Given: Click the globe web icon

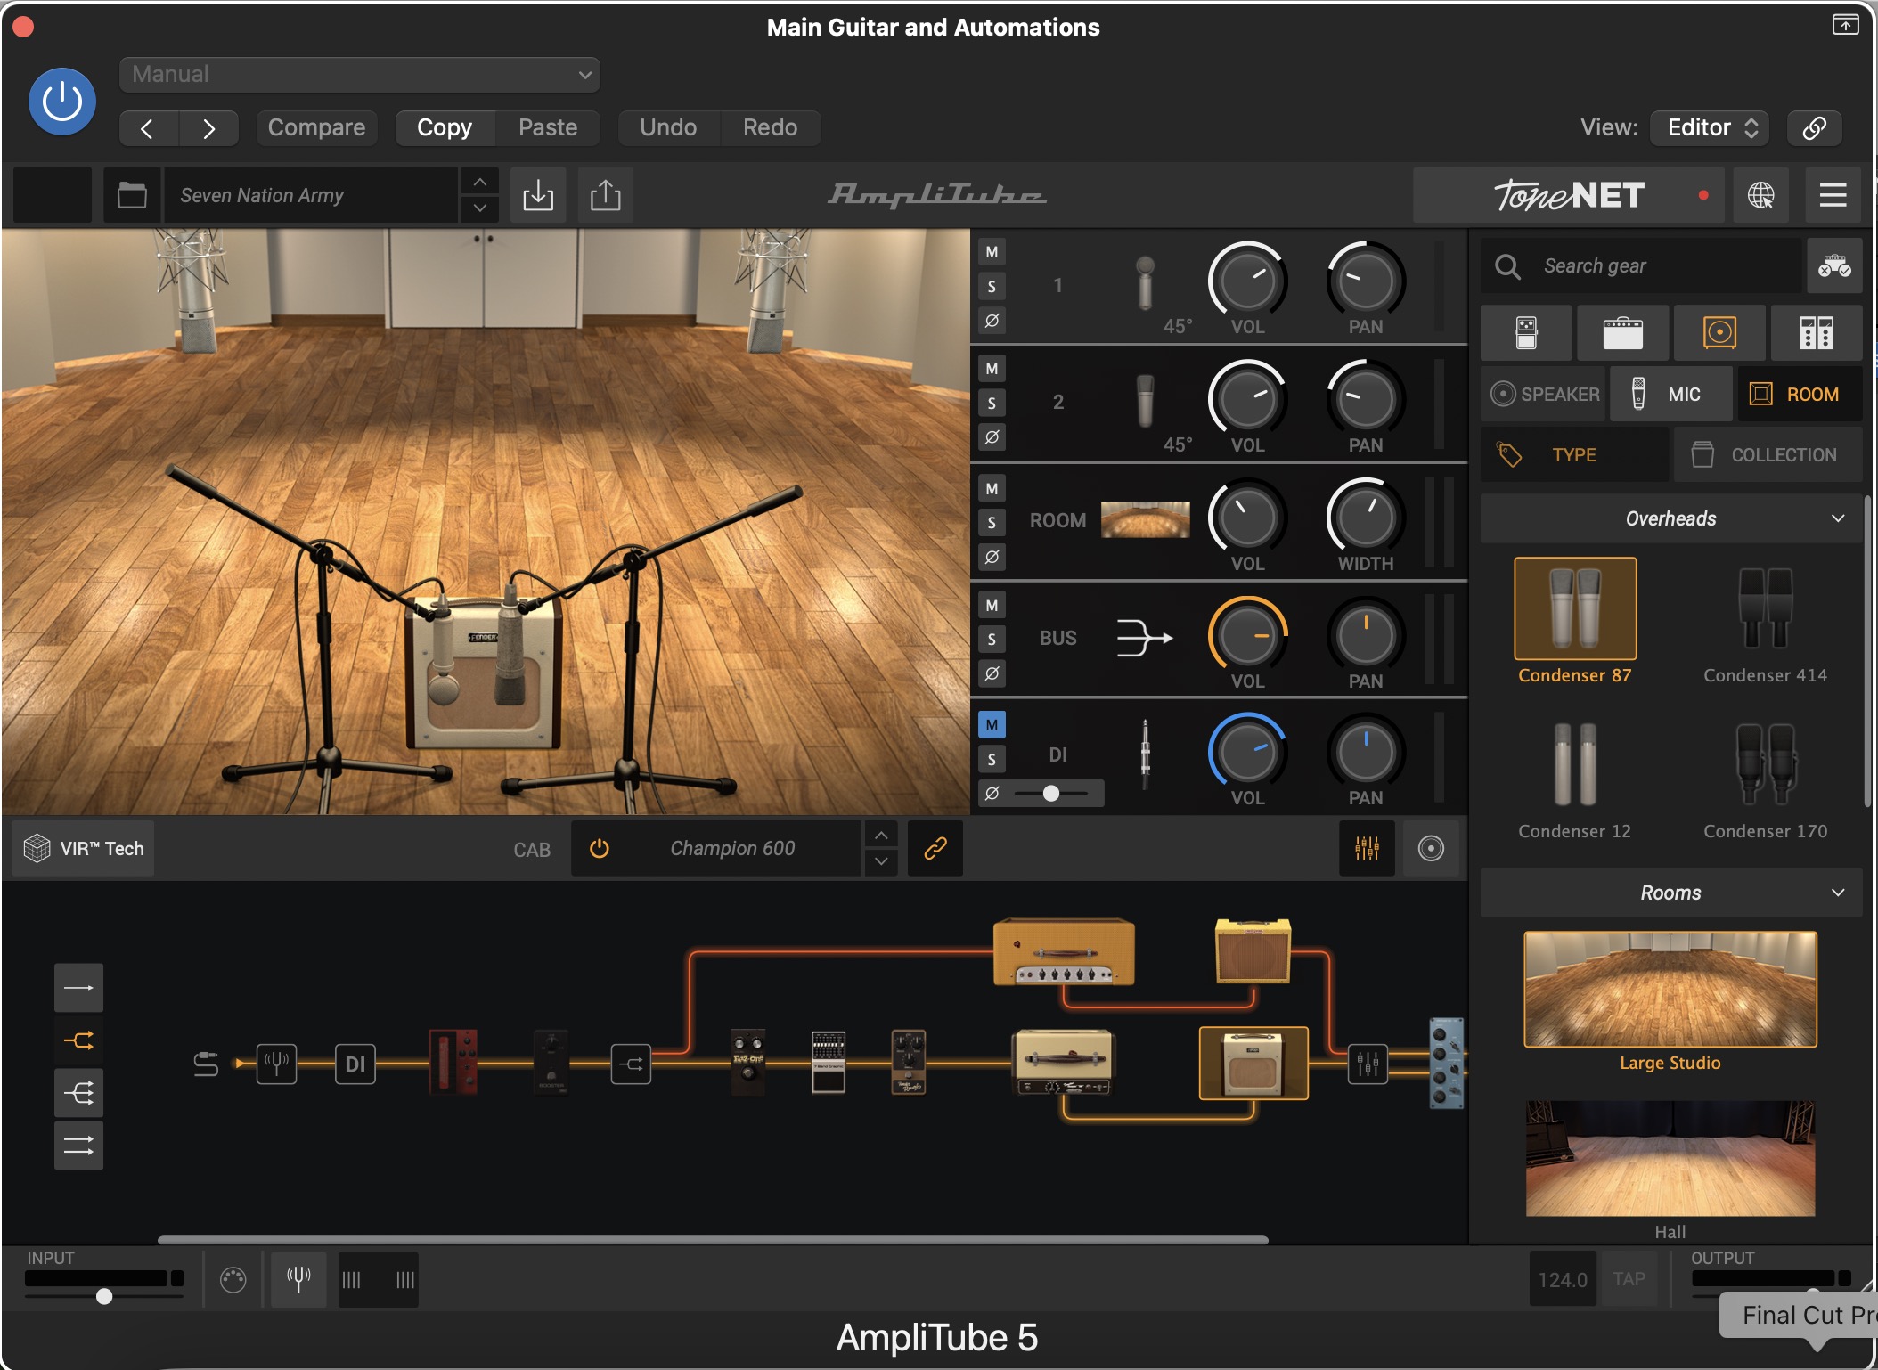Looking at the screenshot, I should (1760, 194).
